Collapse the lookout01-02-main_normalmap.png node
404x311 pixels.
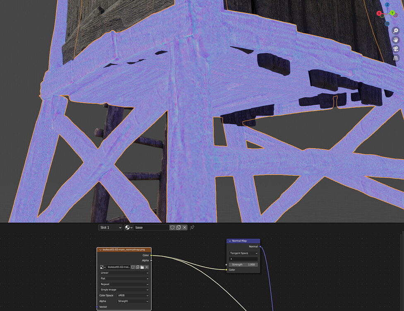click(x=100, y=250)
